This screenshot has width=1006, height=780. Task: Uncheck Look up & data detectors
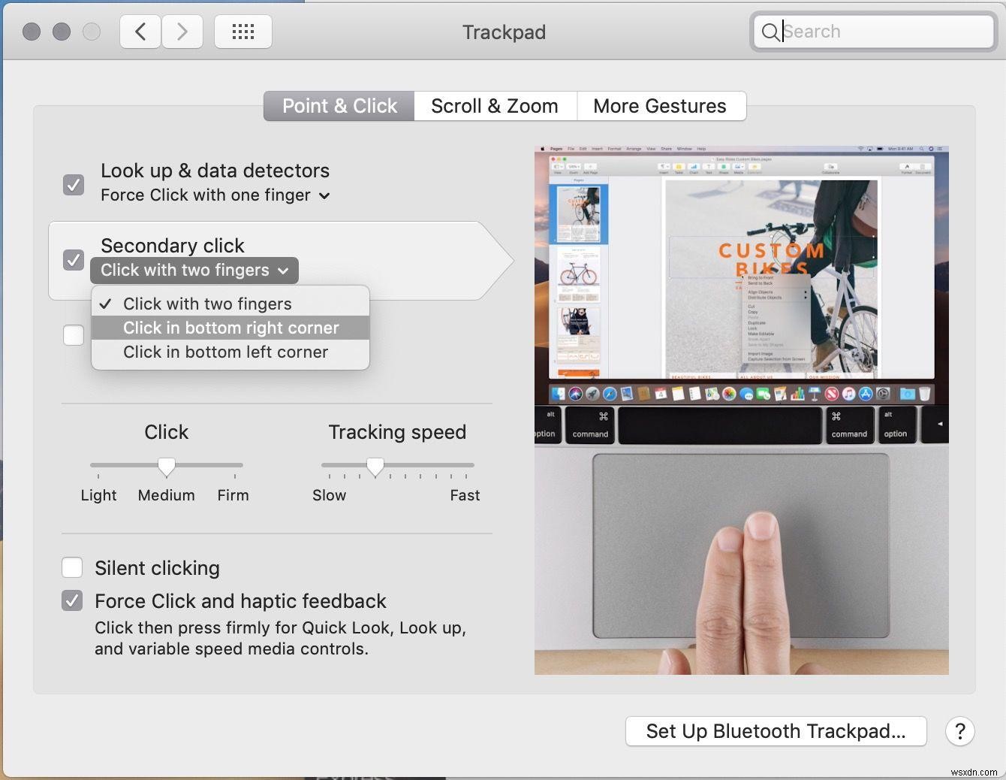point(73,184)
